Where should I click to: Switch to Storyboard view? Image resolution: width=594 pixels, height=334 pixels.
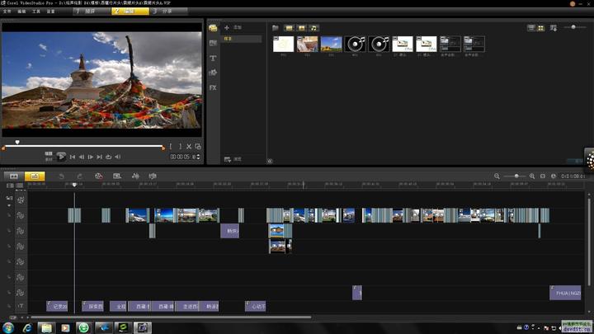(14, 176)
